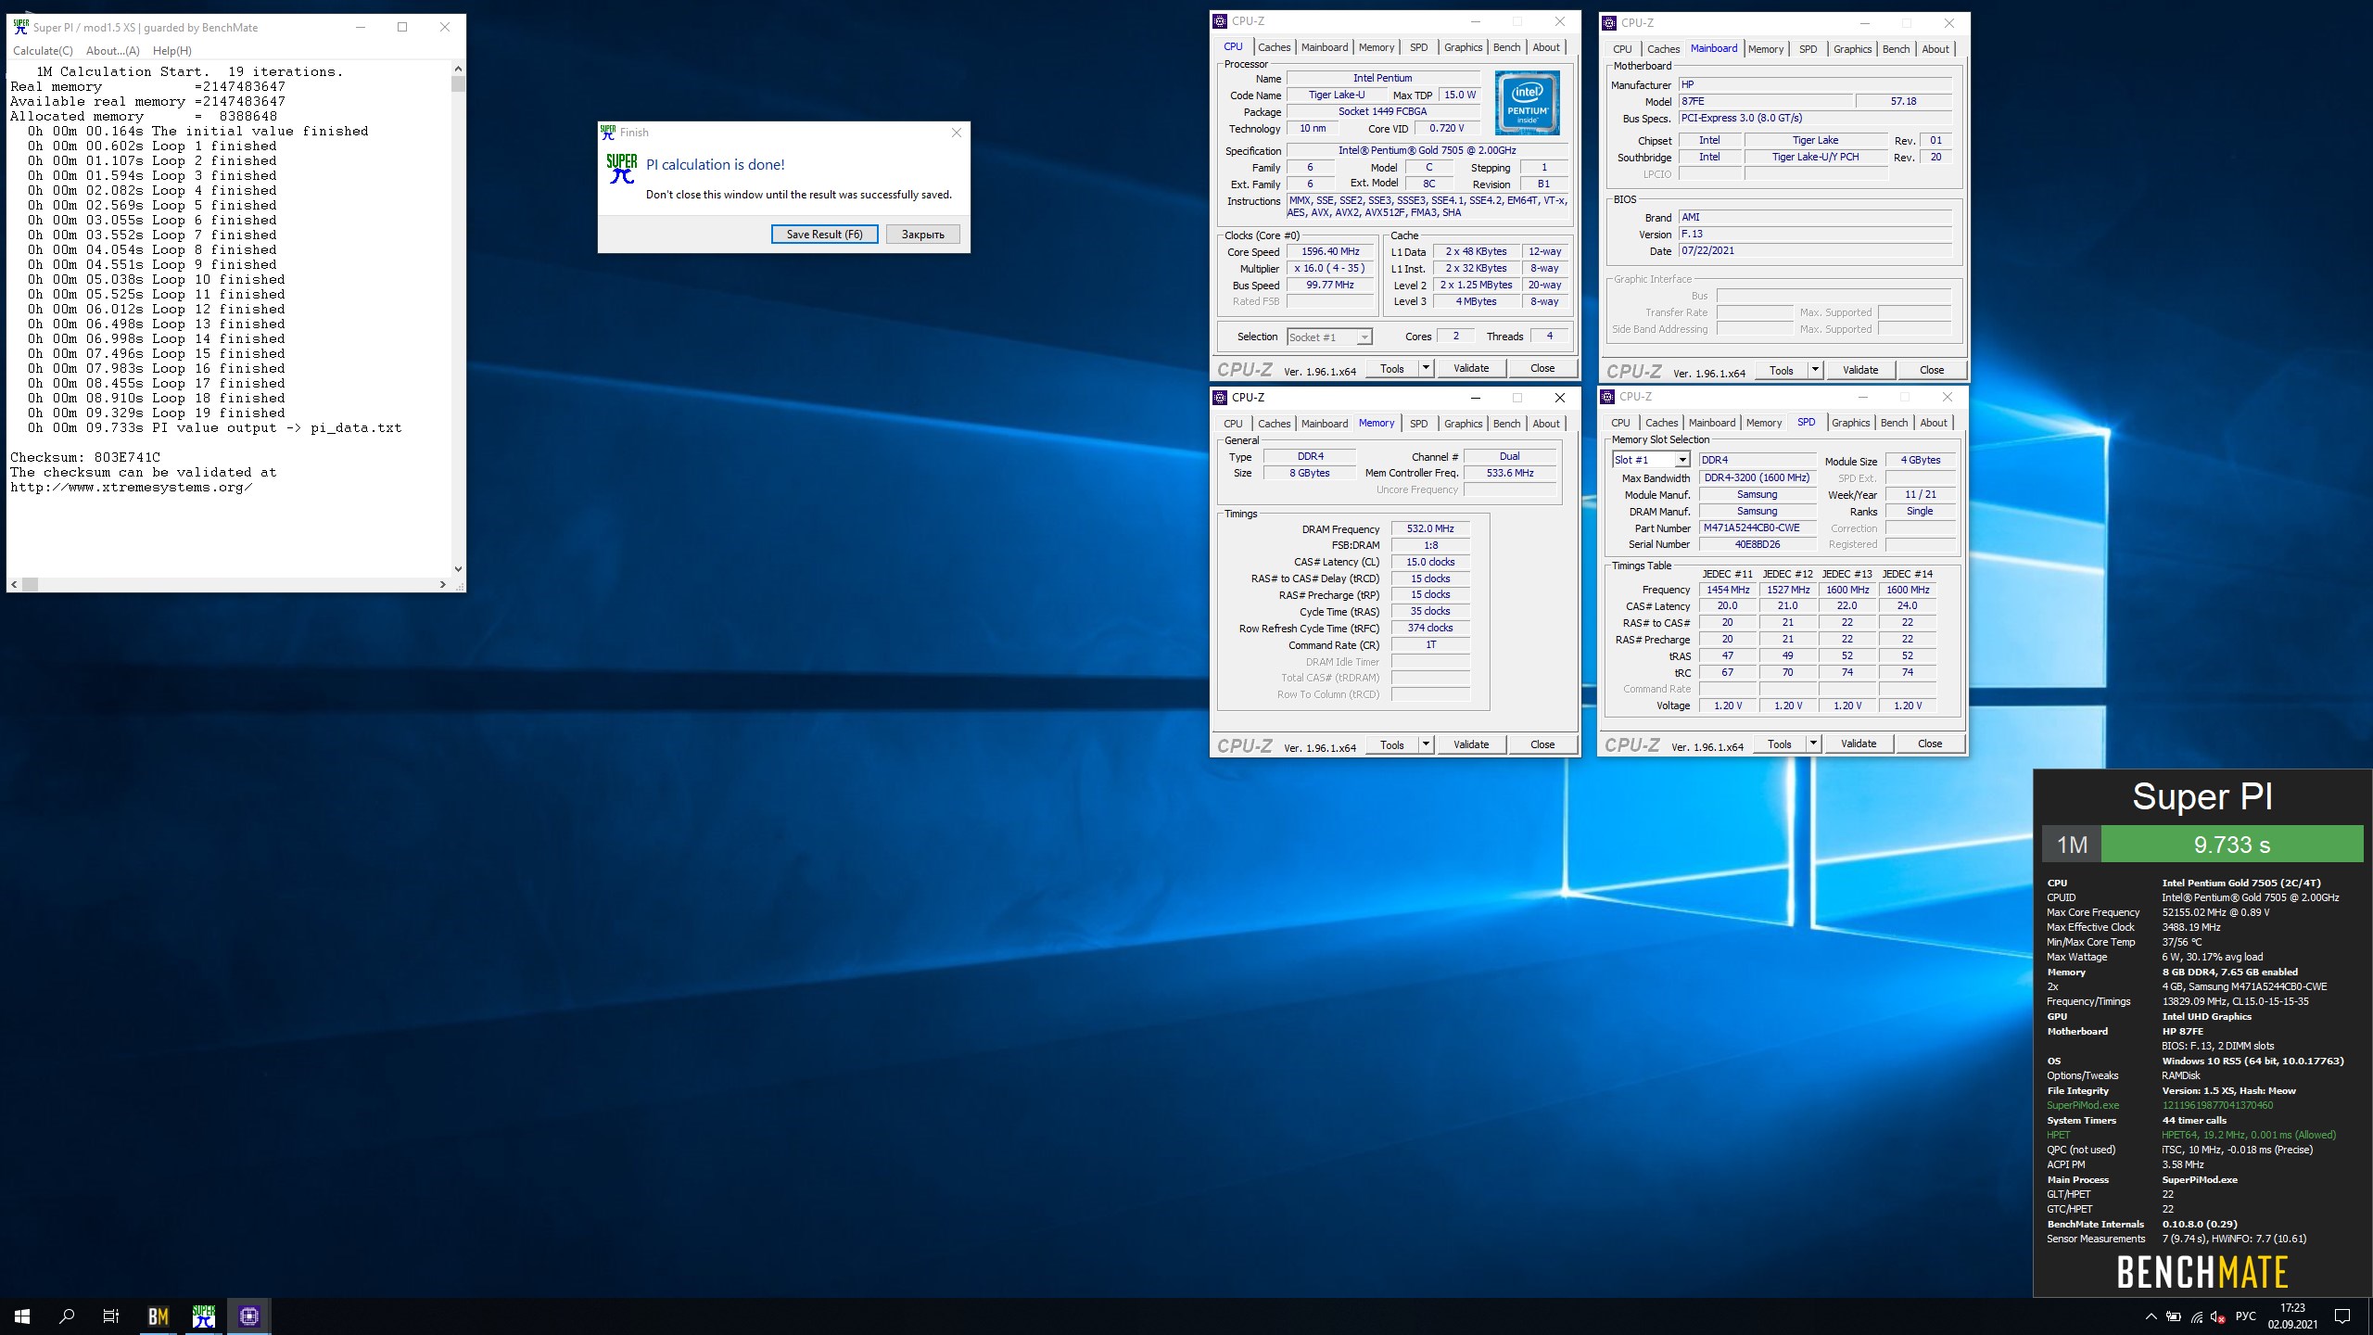Screen dimensions: 2373x1335
Task: Open notification center icon
Action: click(2341, 1316)
